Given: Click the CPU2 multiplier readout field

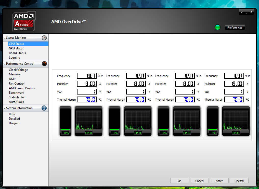Looking at the screenshot, I should coord(185,84).
